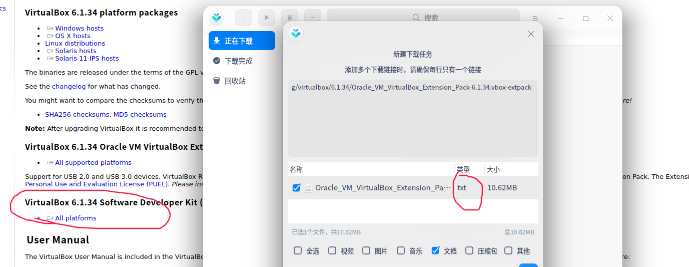
Task: Open the 正在下载 sidebar tab
Action: (242, 41)
